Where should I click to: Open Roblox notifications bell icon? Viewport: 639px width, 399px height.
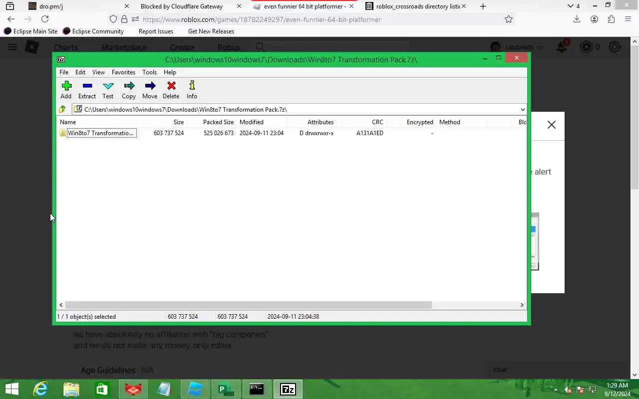coord(562,47)
